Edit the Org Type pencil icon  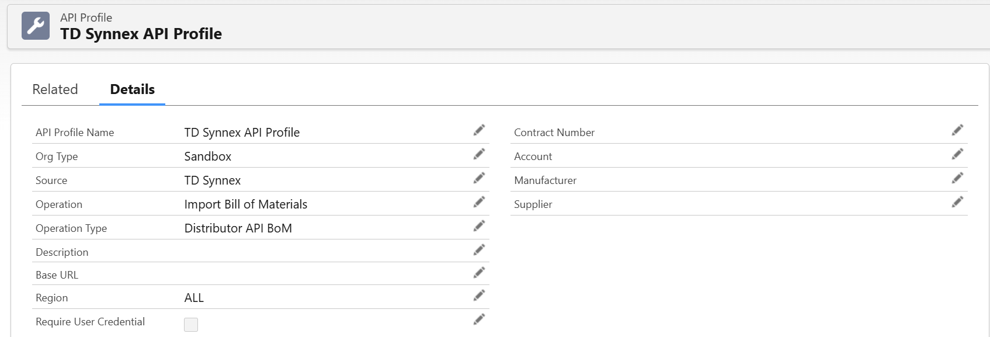click(479, 154)
